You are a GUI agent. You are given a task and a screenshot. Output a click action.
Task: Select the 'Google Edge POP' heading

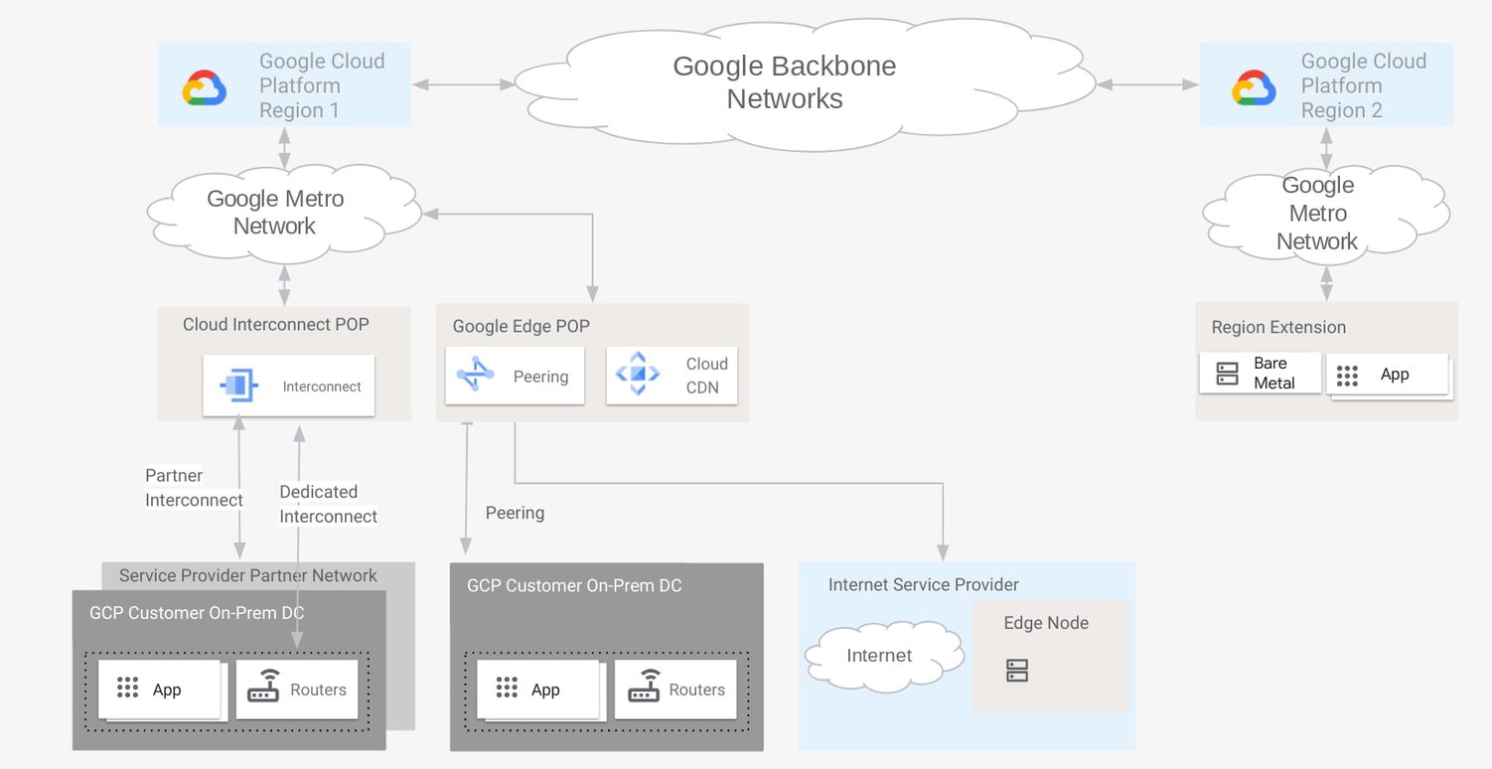tap(522, 326)
